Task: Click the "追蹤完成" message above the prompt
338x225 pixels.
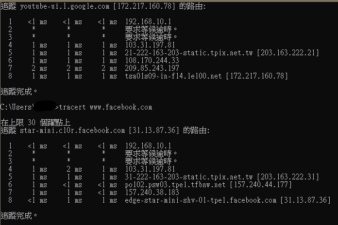Action: click(18, 92)
